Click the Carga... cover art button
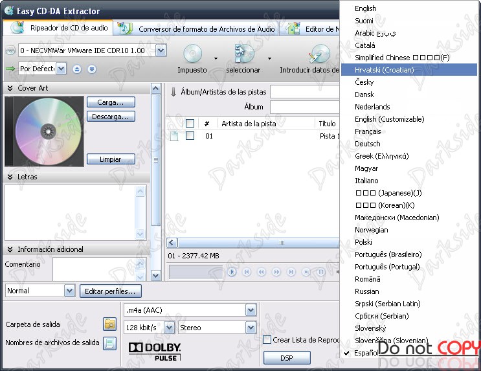The image size is (481, 371). pyautogui.click(x=111, y=102)
